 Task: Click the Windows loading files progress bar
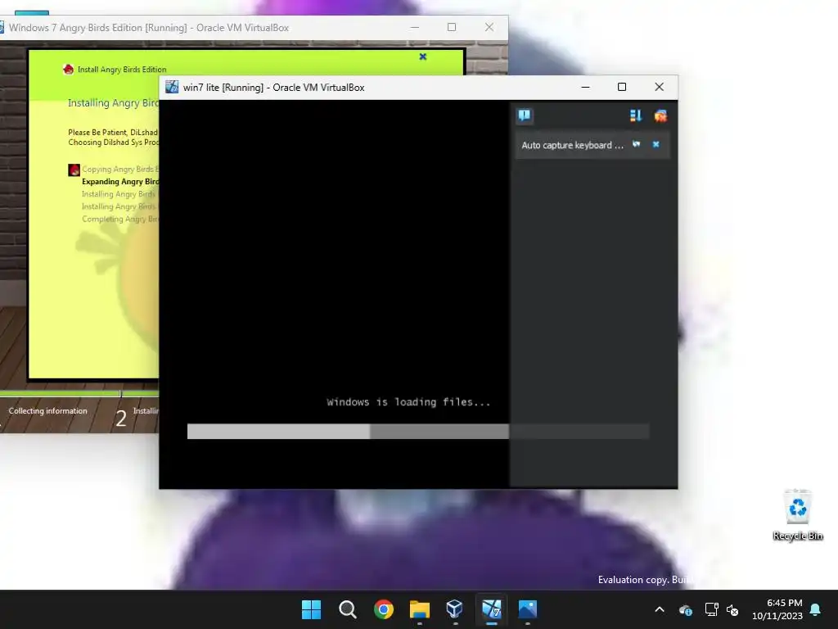click(x=418, y=431)
